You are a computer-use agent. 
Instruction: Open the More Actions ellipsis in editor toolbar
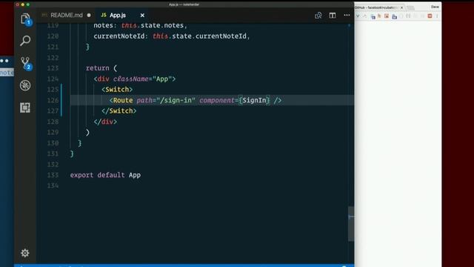[x=347, y=15]
